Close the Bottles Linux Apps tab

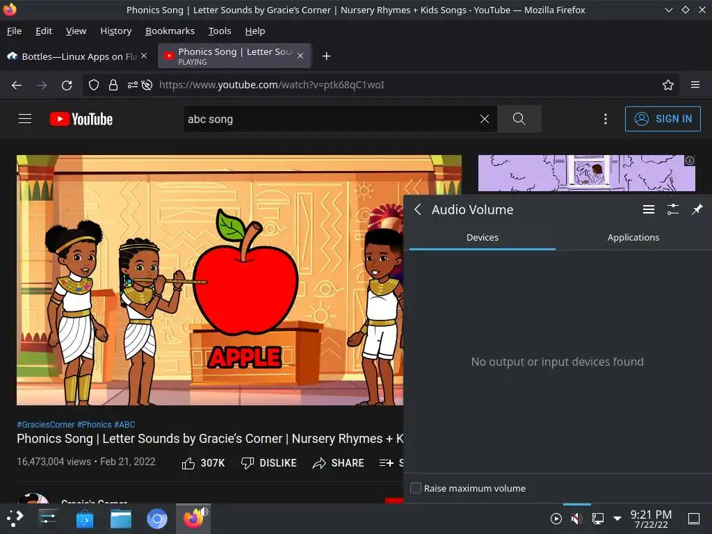point(144,56)
